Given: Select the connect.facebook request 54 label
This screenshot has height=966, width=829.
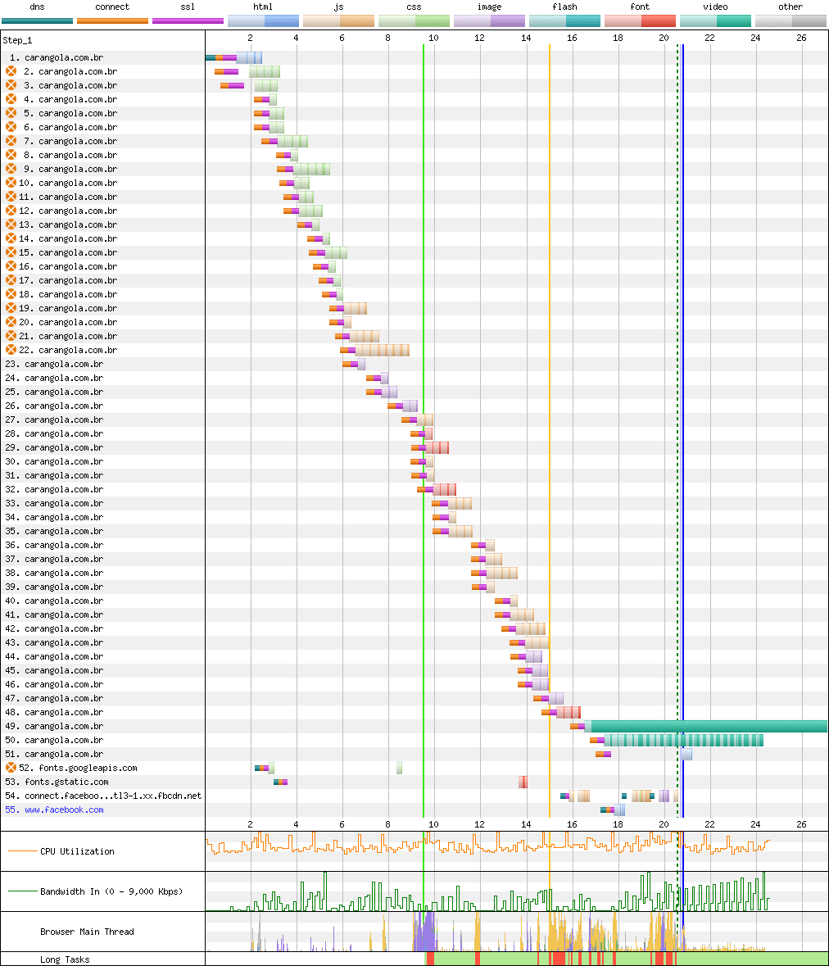Looking at the screenshot, I should 113,796.
